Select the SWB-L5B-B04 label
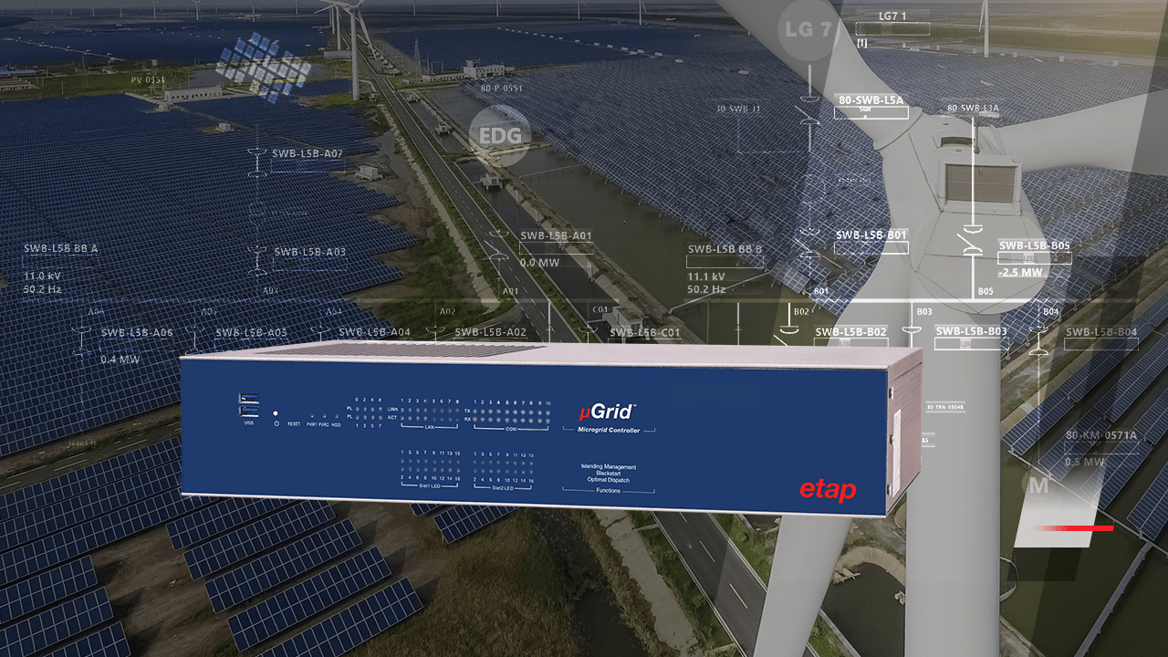 1101,332
